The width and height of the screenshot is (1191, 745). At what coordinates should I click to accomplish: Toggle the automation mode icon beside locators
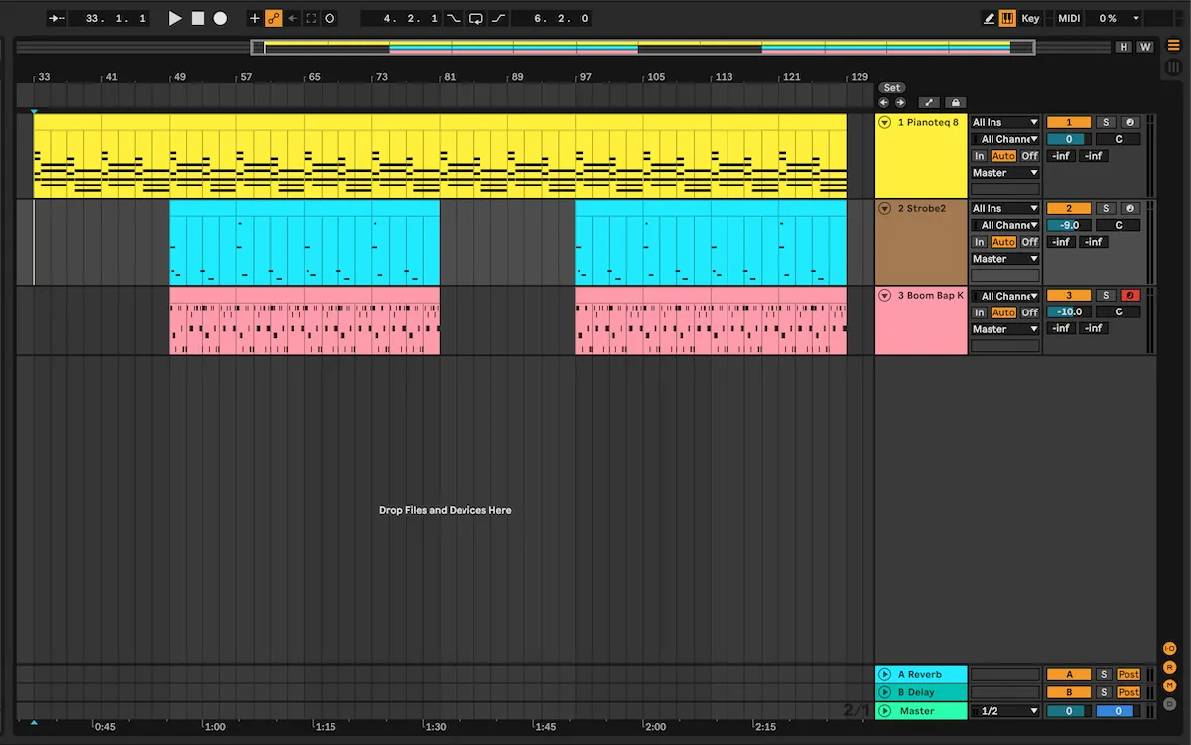[930, 102]
